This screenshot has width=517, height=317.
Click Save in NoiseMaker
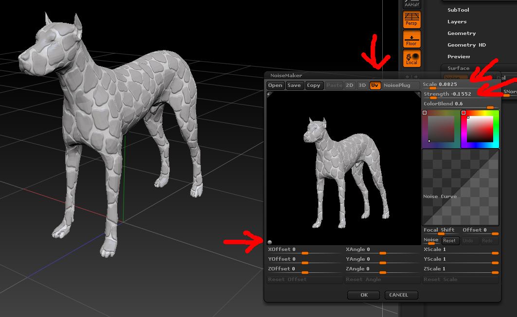click(x=294, y=85)
